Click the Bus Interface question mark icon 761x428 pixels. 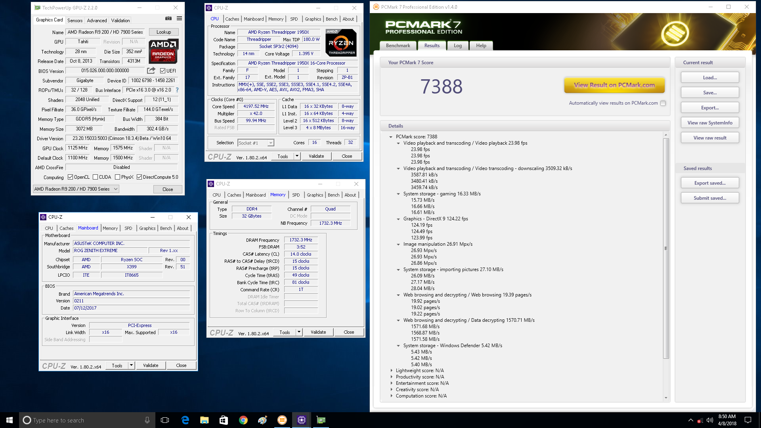[177, 90]
